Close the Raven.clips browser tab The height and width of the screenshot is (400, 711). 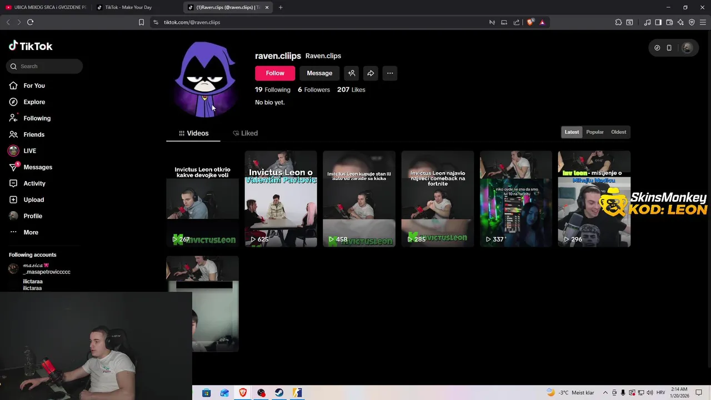[267, 7]
